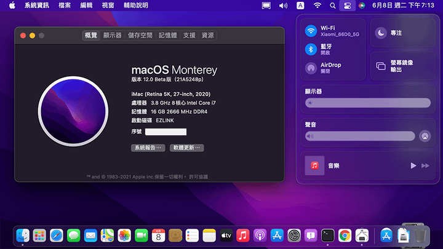Launch Apple TV from dock
The height and width of the screenshot is (249, 443).
click(226, 235)
